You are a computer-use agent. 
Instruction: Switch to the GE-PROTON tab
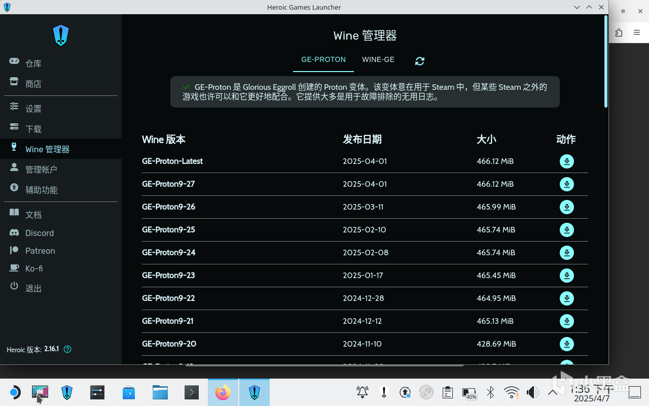point(323,60)
